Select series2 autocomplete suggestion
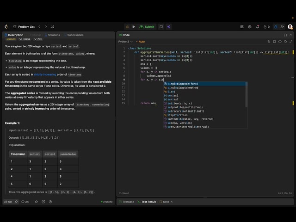Screen dimensions: 296x222 tap(204, 99)
